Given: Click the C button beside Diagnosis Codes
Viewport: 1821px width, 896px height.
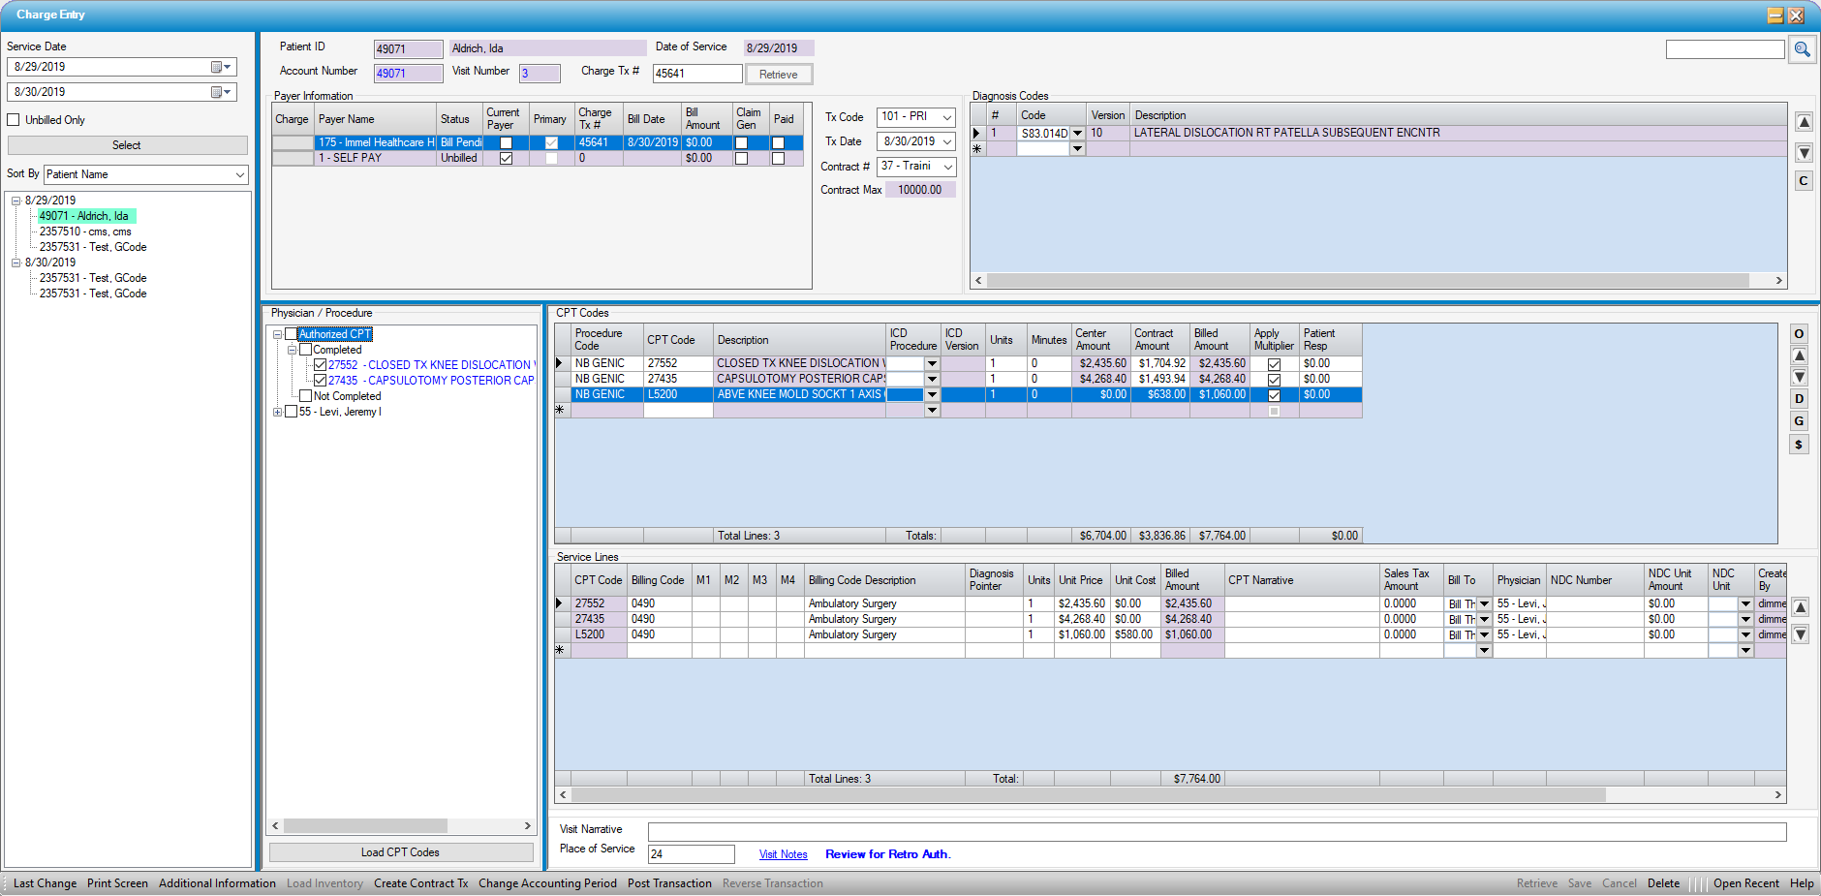Looking at the screenshot, I should click(x=1803, y=181).
